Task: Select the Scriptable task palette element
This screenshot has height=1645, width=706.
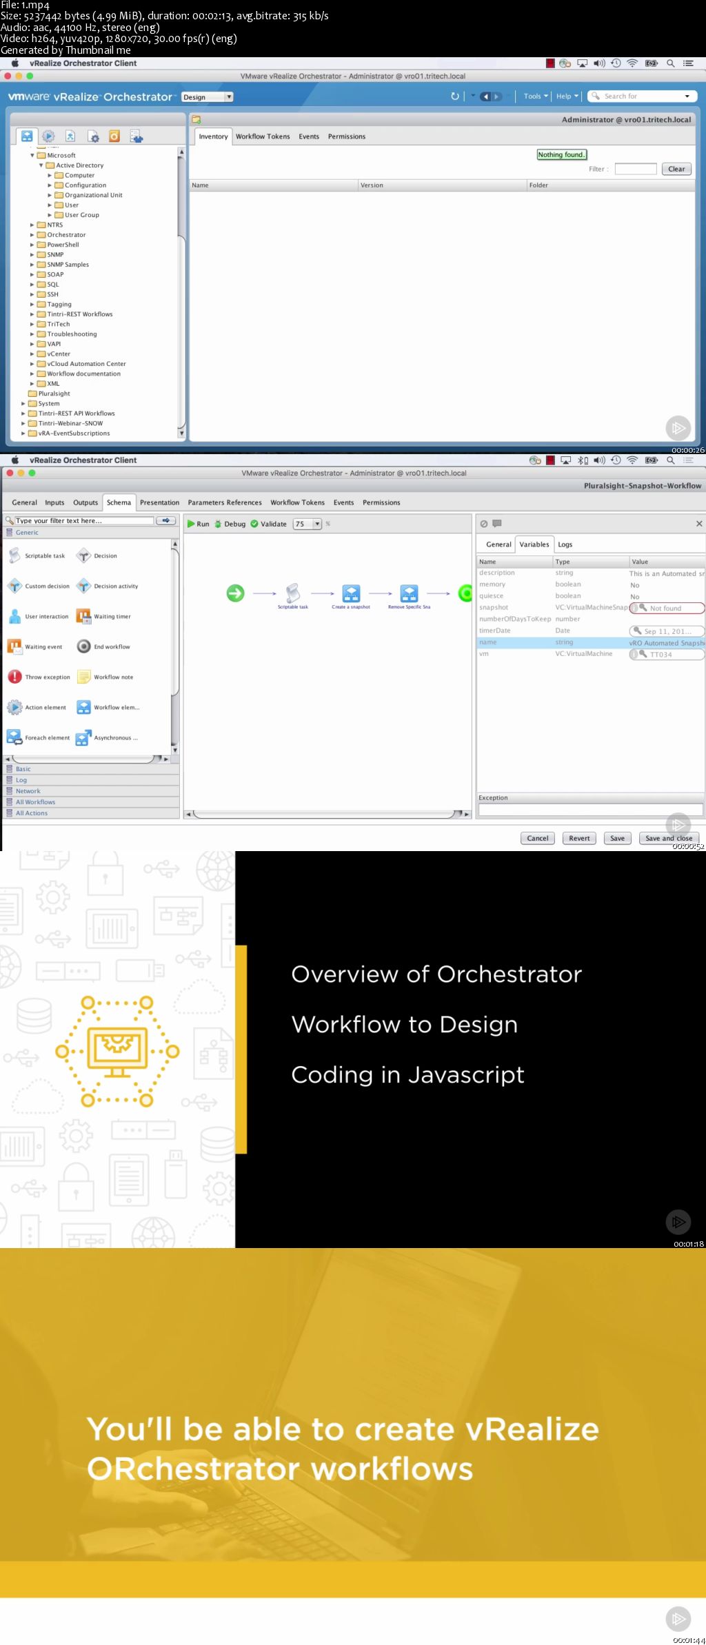Action: click(x=37, y=555)
